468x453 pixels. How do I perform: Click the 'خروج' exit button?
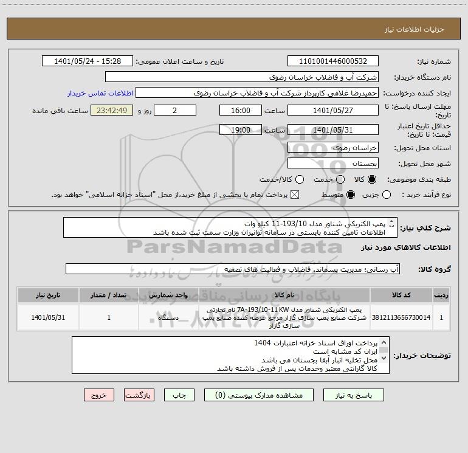coord(99,395)
